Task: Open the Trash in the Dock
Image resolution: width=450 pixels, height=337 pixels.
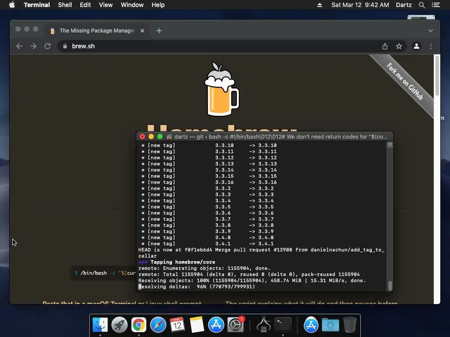Action: point(349,325)
